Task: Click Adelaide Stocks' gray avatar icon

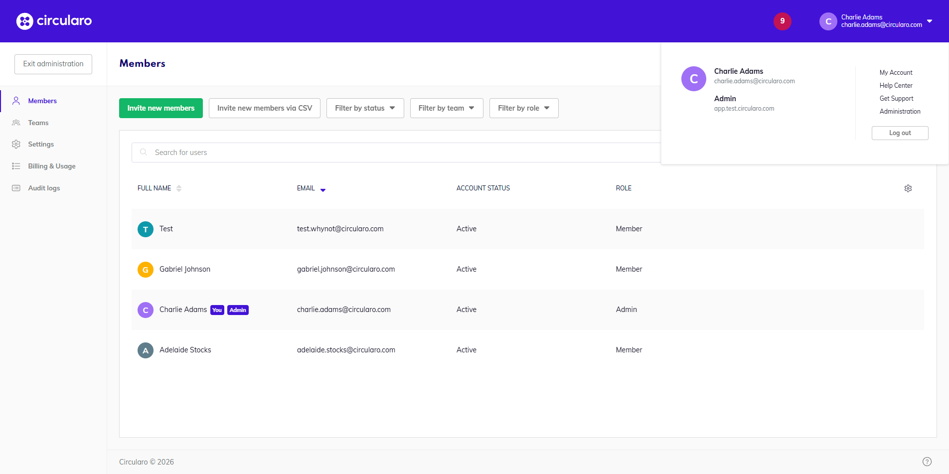Action: [145, 350]
